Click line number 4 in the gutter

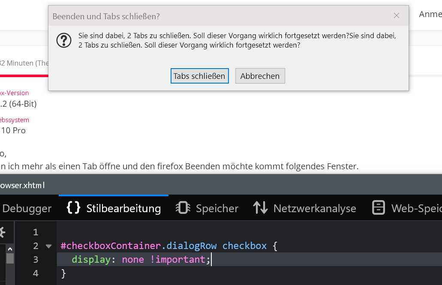[x=36, y=273]
